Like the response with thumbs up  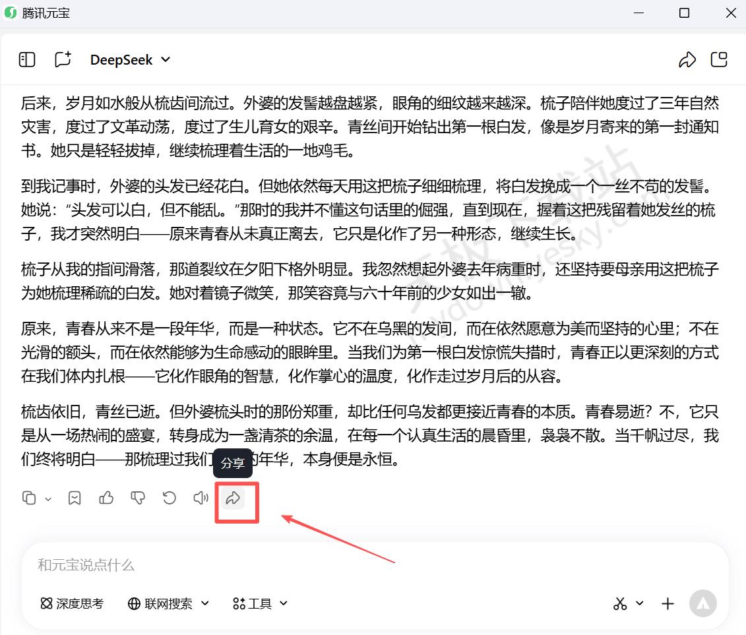coord(106,499)
